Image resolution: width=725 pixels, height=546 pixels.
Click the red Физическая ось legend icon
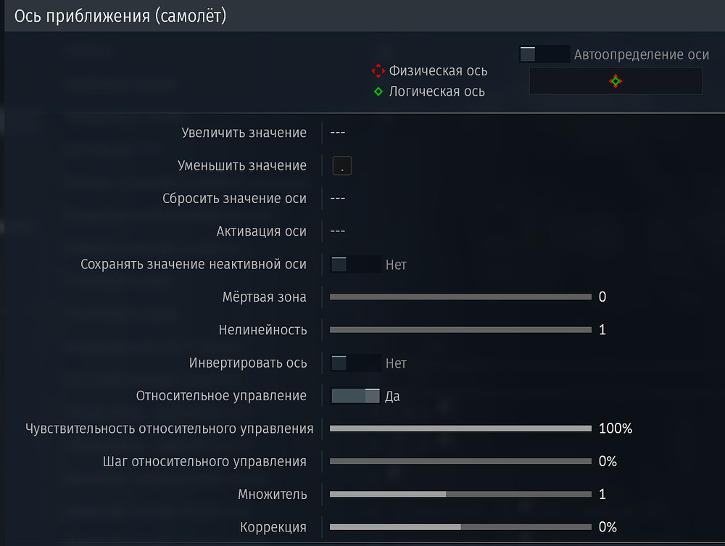click(x=378, y=71)
